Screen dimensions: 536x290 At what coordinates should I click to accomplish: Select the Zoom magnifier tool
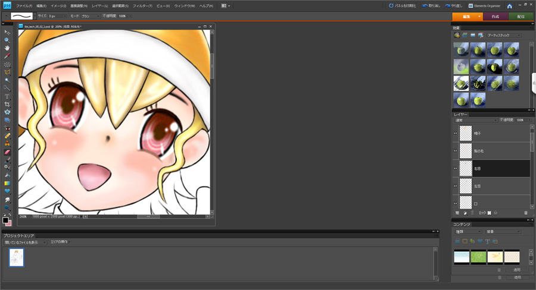(x=7, y=40)
